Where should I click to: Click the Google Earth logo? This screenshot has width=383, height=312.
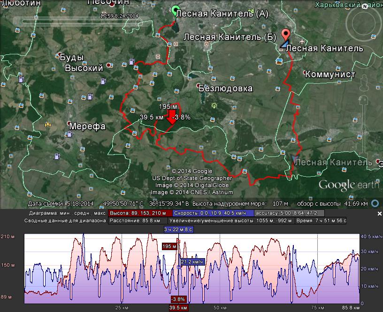coord(349,185)
